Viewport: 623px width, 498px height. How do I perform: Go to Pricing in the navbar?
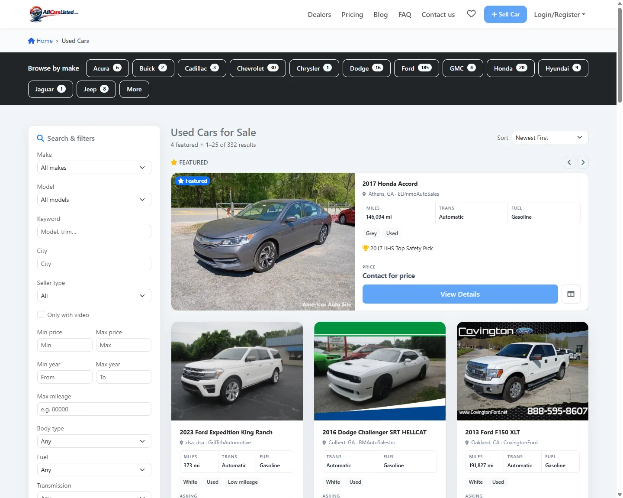[x=352, y=14]
